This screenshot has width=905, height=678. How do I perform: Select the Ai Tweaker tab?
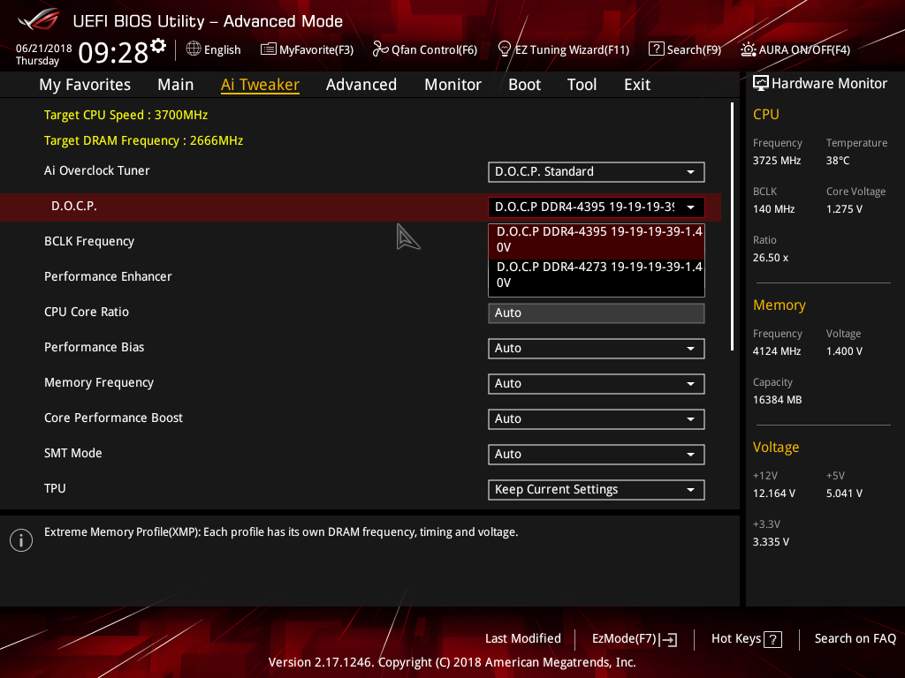(x=260, y=85)
